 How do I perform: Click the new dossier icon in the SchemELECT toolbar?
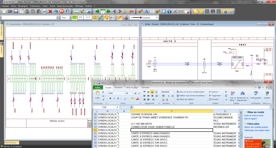4,11
